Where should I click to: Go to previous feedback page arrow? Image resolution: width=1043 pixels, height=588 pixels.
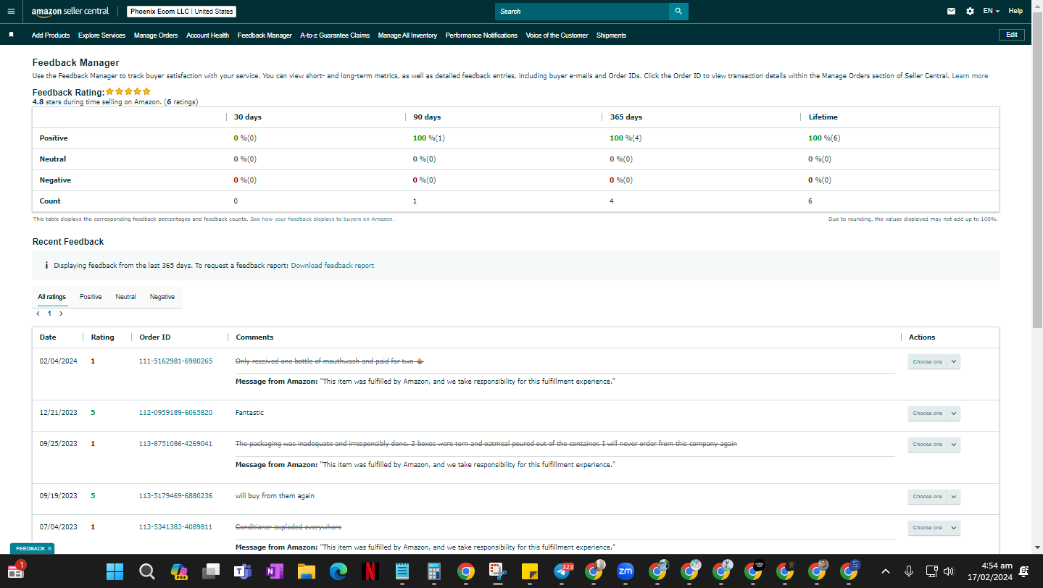[x=38, y=314]
